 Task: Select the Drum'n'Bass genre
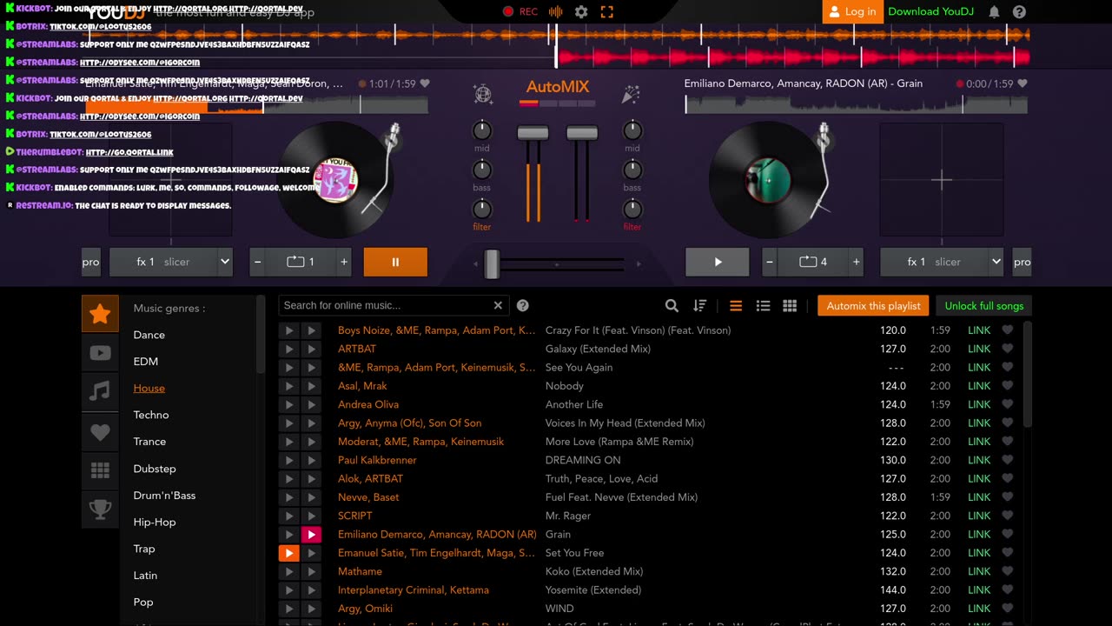coord(164,496)
